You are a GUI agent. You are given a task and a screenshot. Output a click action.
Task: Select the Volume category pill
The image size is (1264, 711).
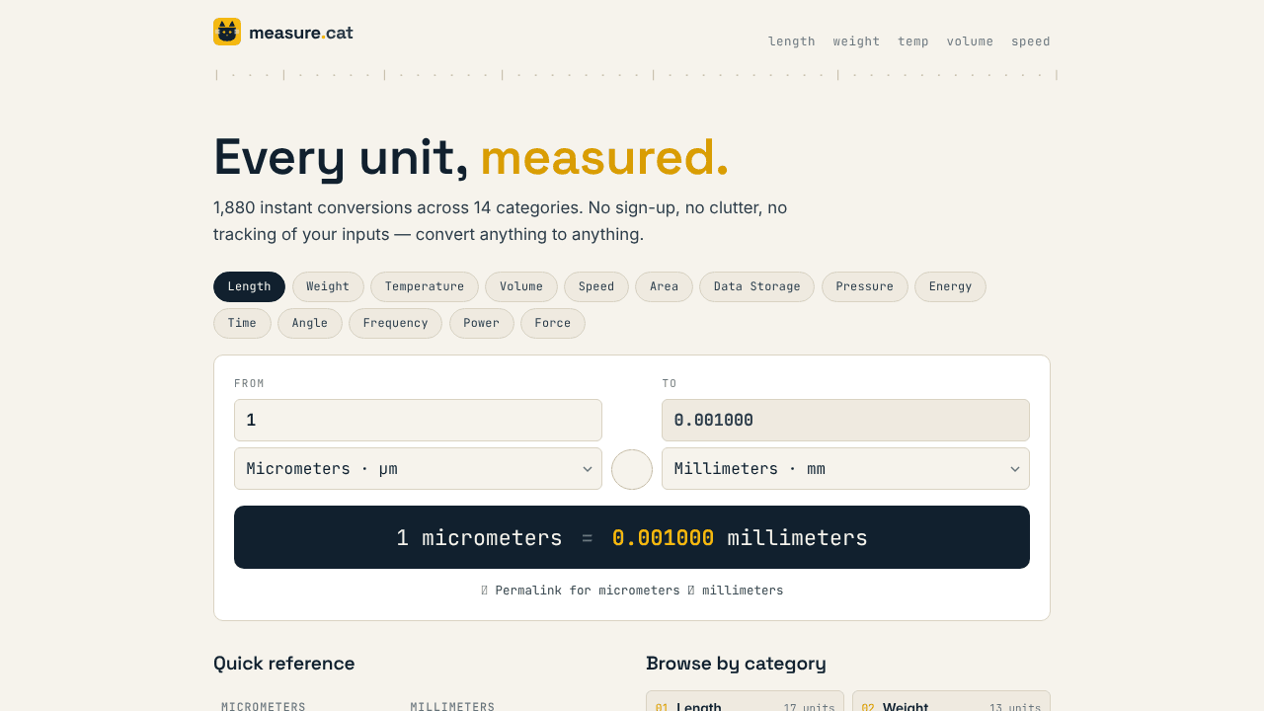click(521, 286)
